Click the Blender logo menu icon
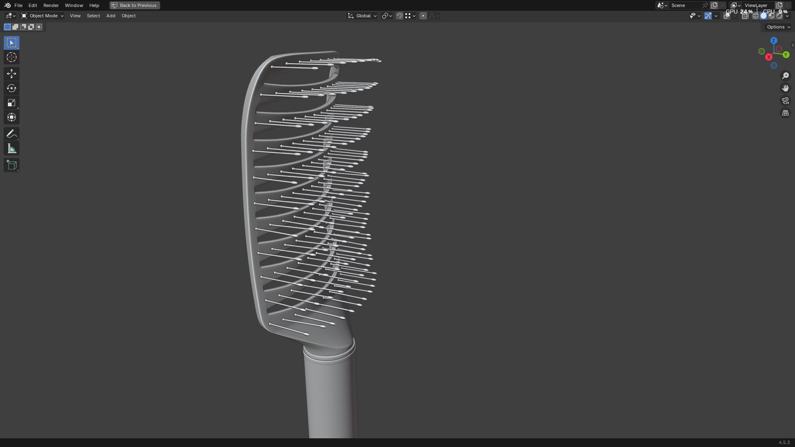The image size is (795, 447). tap(7, 5)
